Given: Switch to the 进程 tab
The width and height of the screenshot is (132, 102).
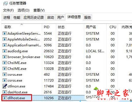Looking at the screenshot, I should 7,17.
